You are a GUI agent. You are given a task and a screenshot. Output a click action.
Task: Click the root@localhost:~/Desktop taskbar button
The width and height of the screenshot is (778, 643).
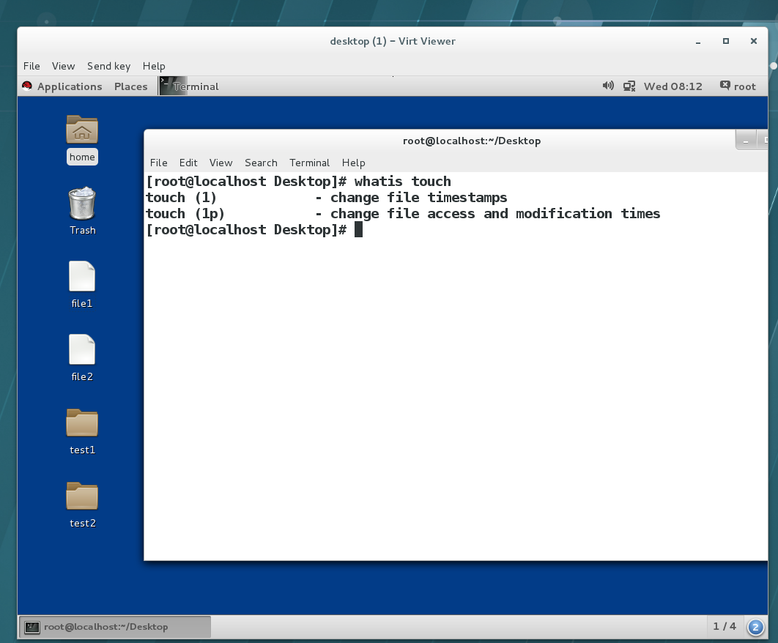coord(115,627)
